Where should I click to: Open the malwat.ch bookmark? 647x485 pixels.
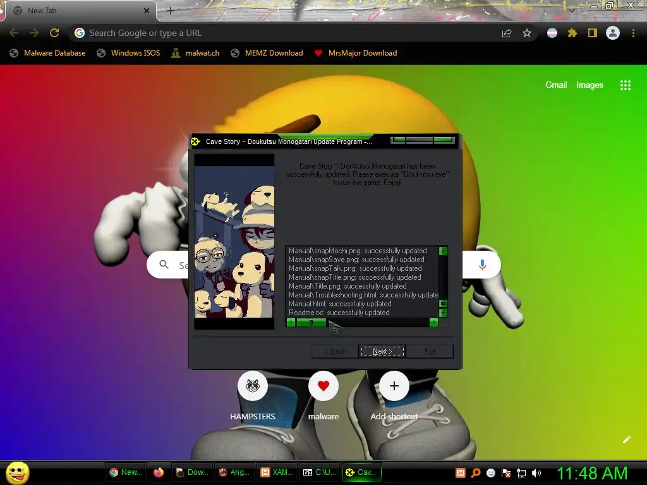click(195, 53)
